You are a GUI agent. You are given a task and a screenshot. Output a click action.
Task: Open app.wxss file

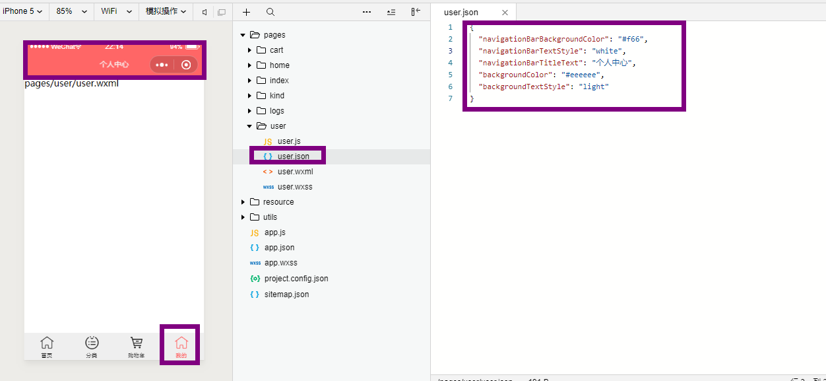pos(280,263)
